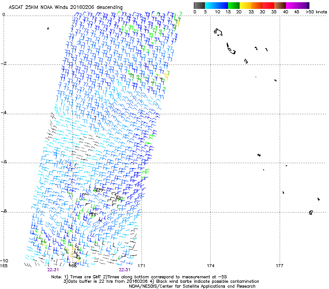Click the 'NOAA/NESDIS/Center for Satellite Applications and Research' credit
Image resolution: width=329 pixels, height=289 pixels.
coord(192,286)
